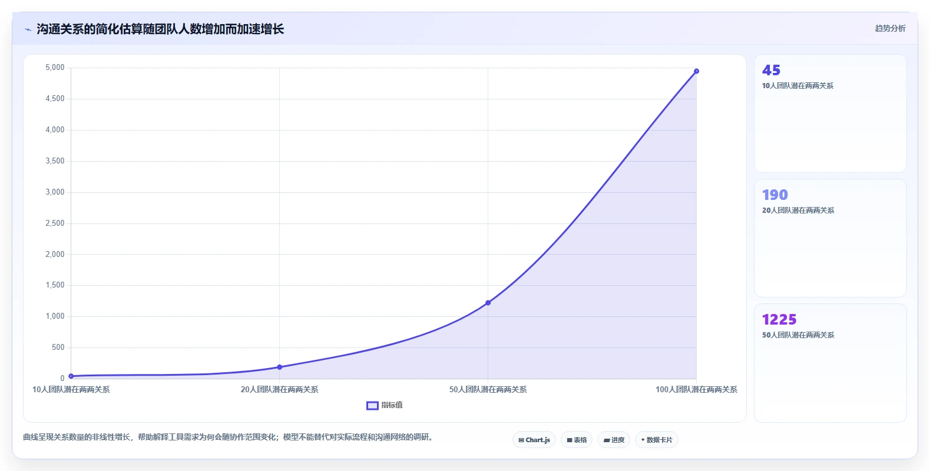Image resolution: width=930 pixels, height=471 pixels.
Task: Click the footnote text starting with 曲线呈现关系数量
Action: tap(229, 437)
